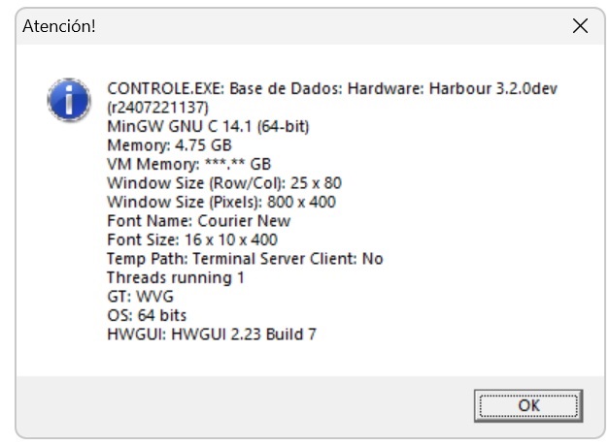Click the HWGUI 2.23 Build 7 line
The image size is (610, 446).
tap(212, 334)
